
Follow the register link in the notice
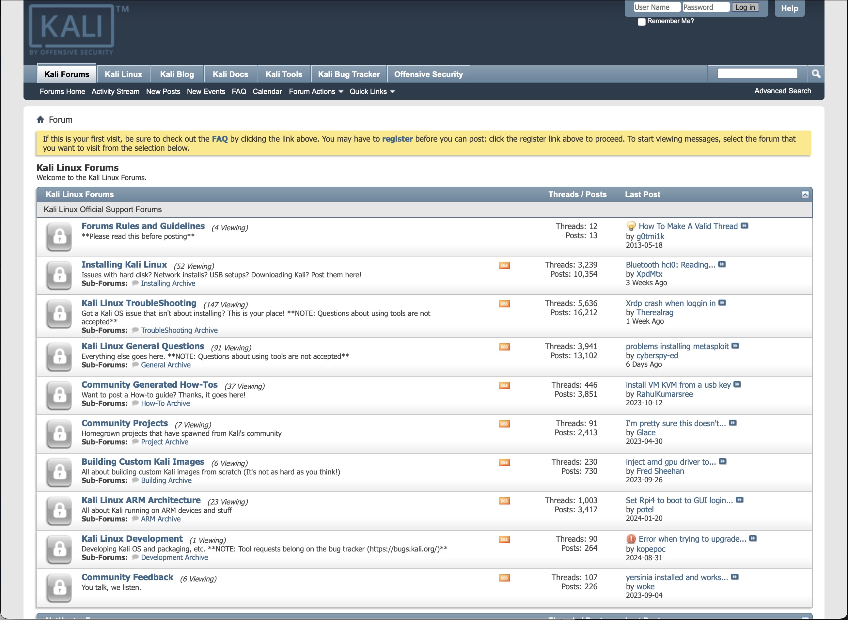pyautogui.click(x=397, y=138)
